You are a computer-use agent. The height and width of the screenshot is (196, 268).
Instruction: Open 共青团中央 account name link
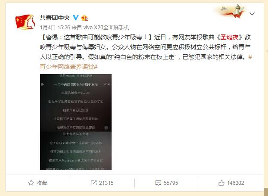(x=55, y=18)
